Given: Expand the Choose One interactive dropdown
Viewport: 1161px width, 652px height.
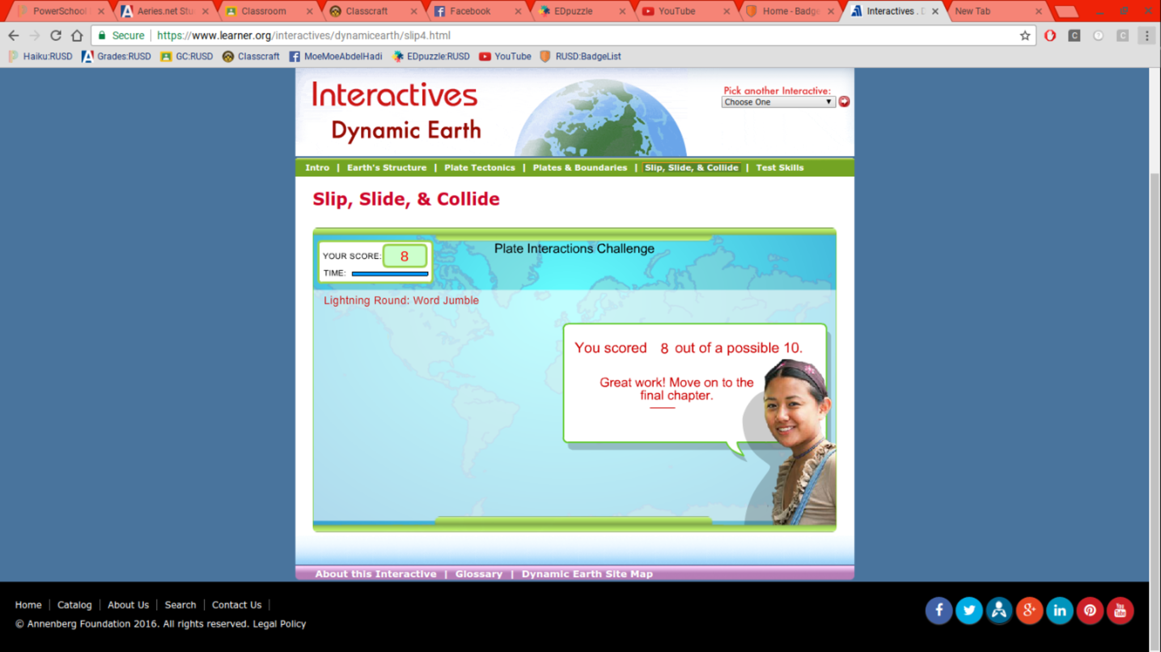Looking at the screenshot, I should pos(778,102).
